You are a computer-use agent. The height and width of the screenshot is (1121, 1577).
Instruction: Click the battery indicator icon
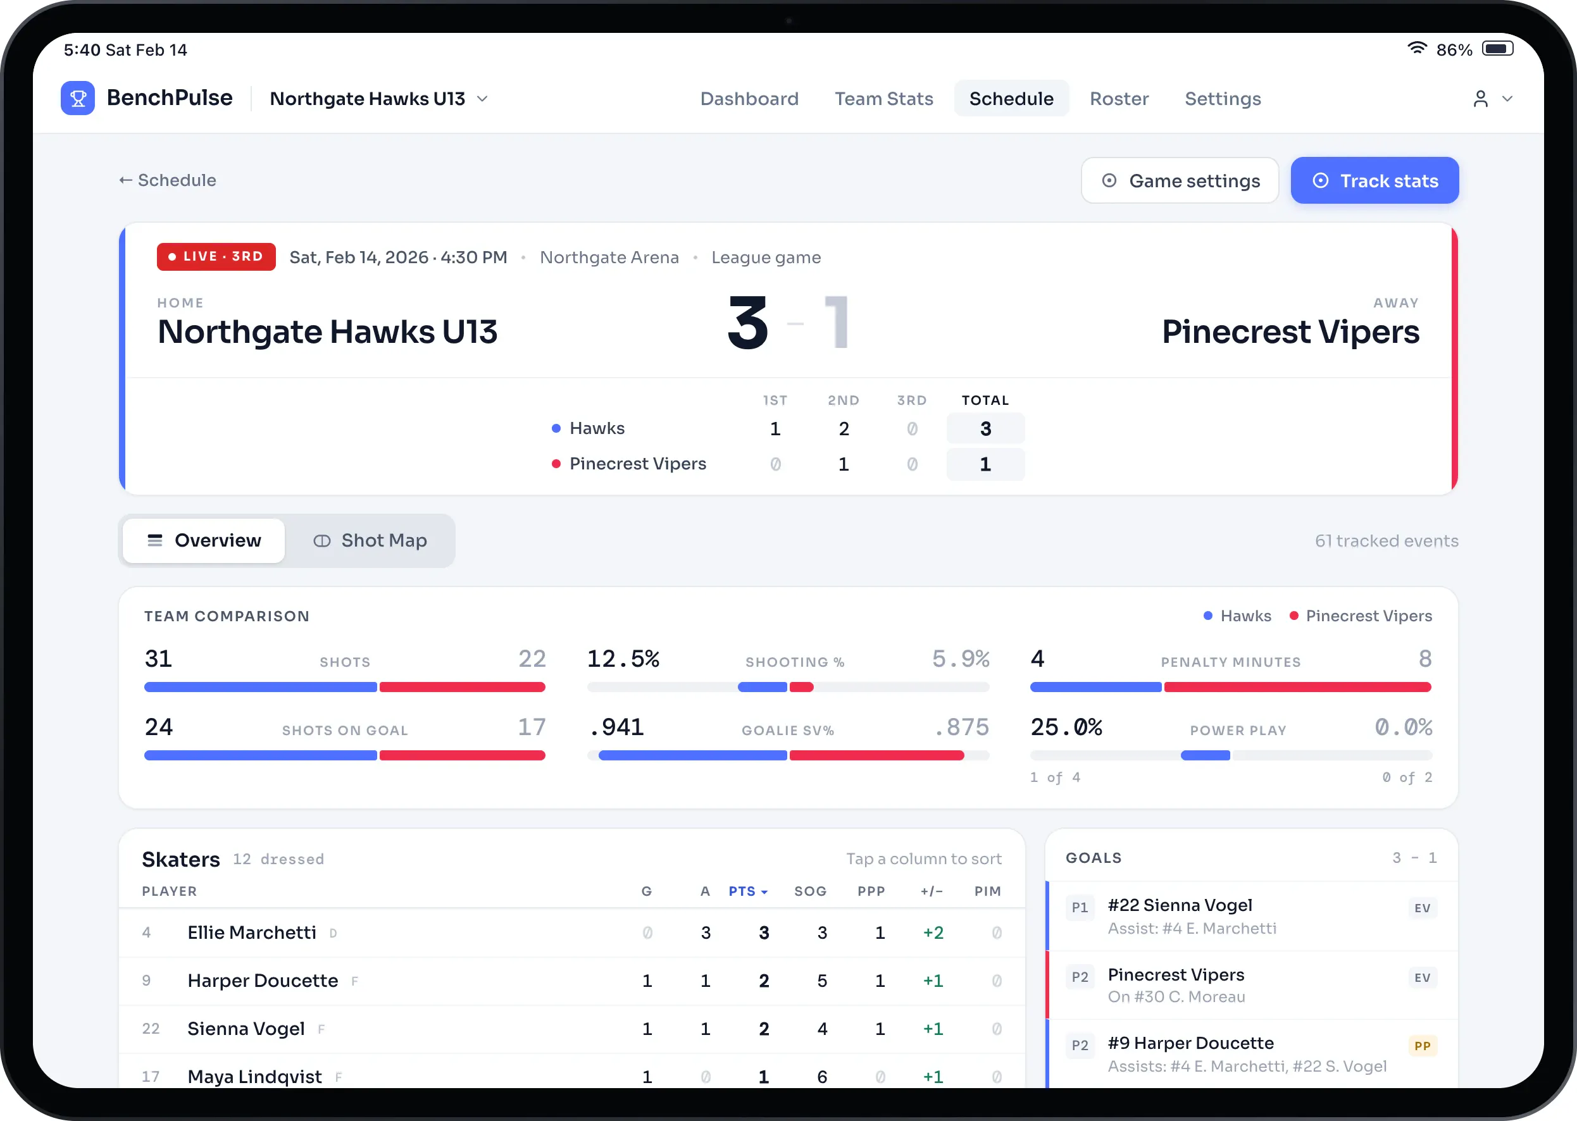1498,48
